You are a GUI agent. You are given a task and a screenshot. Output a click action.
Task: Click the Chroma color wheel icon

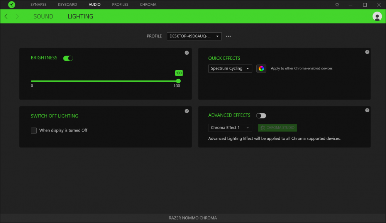point(261,68)
